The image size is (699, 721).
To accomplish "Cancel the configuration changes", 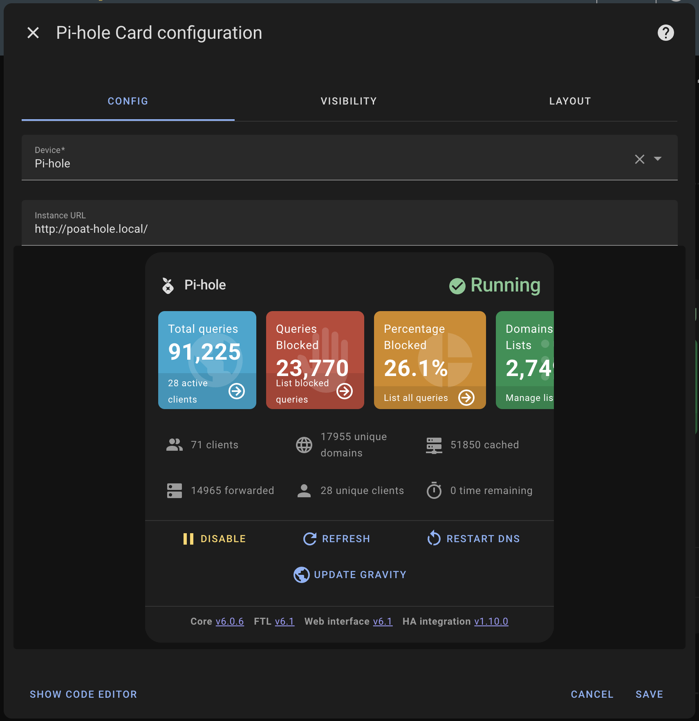I will click(x=592, y=694).
